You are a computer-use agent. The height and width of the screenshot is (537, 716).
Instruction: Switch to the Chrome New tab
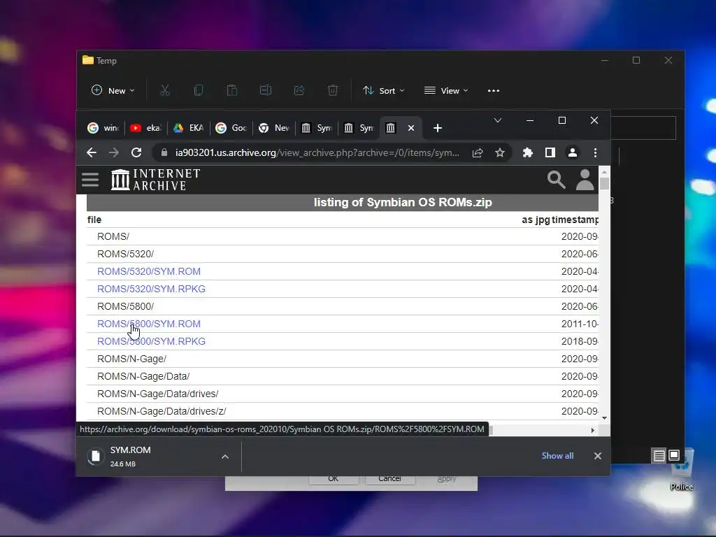point(273,128)
